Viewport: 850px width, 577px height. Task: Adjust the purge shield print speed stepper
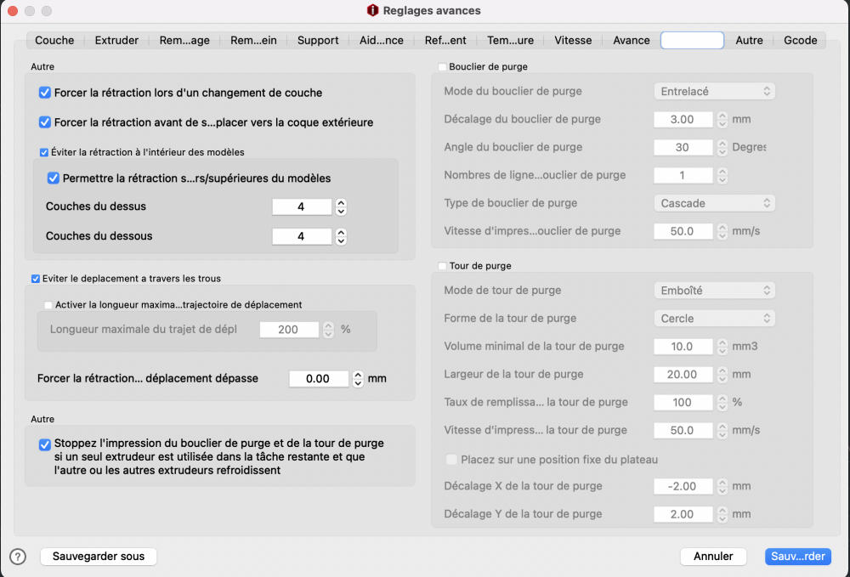pyautogui.click(x=722, y=231)
